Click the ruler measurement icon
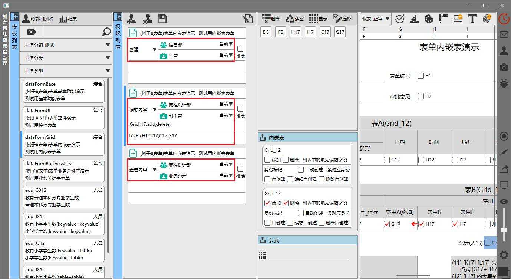Screen dimensions: 511x279 click(444, 19)
